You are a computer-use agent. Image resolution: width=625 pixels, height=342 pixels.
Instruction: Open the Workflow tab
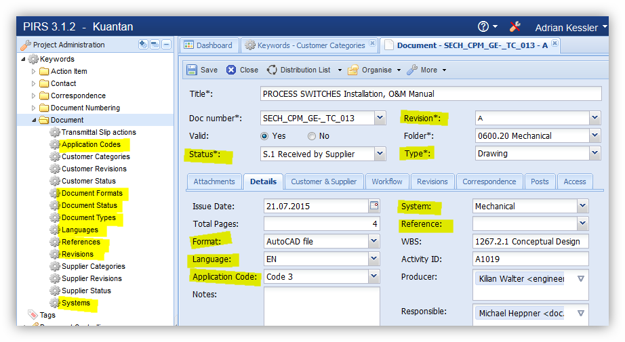(x=387, y=181)
